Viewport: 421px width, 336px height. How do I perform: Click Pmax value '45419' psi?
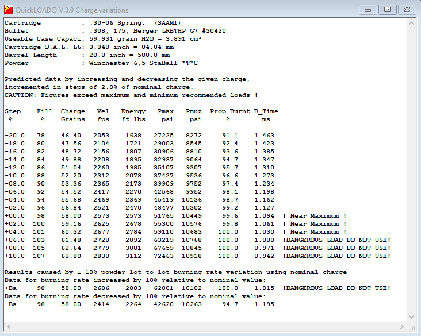pyautogui.click(x=163, y=200)
